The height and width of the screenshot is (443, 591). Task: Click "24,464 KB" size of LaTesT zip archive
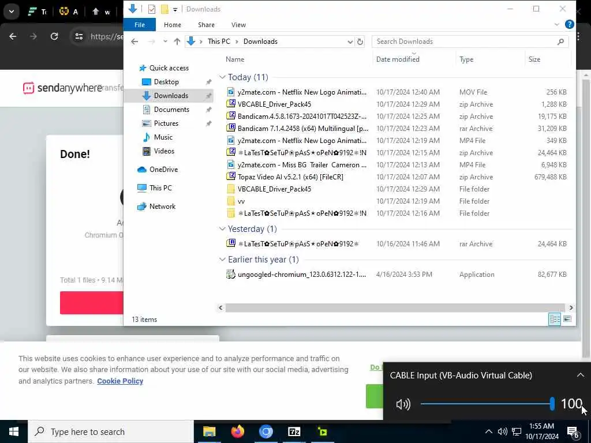coord(552,152)
